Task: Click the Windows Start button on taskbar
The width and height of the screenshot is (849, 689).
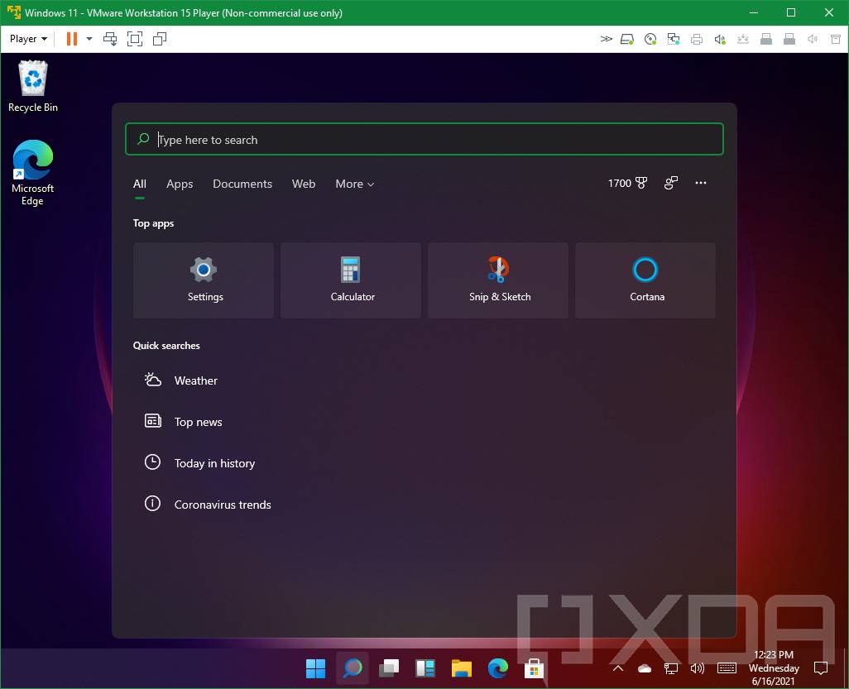Action: coord(315,668)
